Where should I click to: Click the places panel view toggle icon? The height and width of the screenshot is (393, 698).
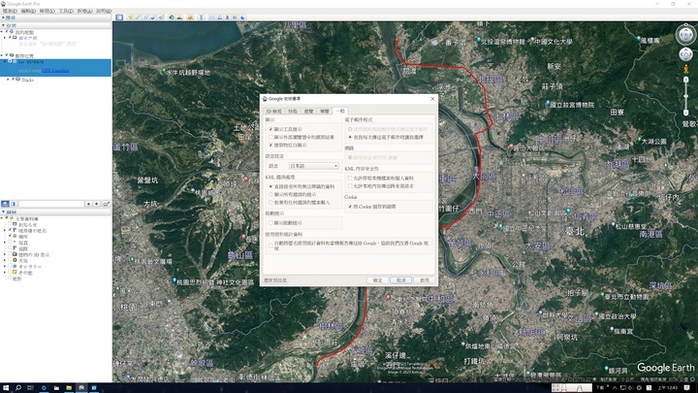click(x=14, y=204)
